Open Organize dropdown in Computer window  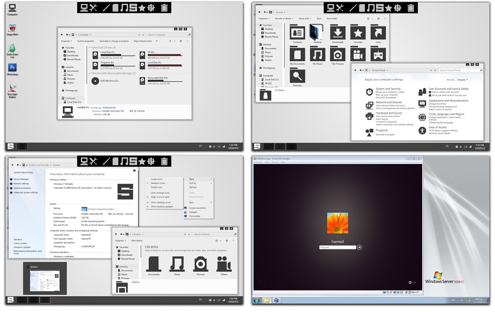pos(66,41)
